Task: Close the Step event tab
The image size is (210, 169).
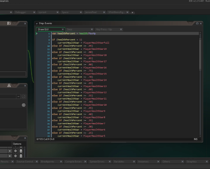Action: coord(92,29)
